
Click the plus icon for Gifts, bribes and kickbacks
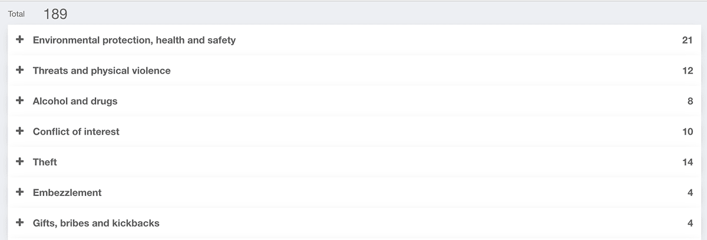[x=20, y=222]
